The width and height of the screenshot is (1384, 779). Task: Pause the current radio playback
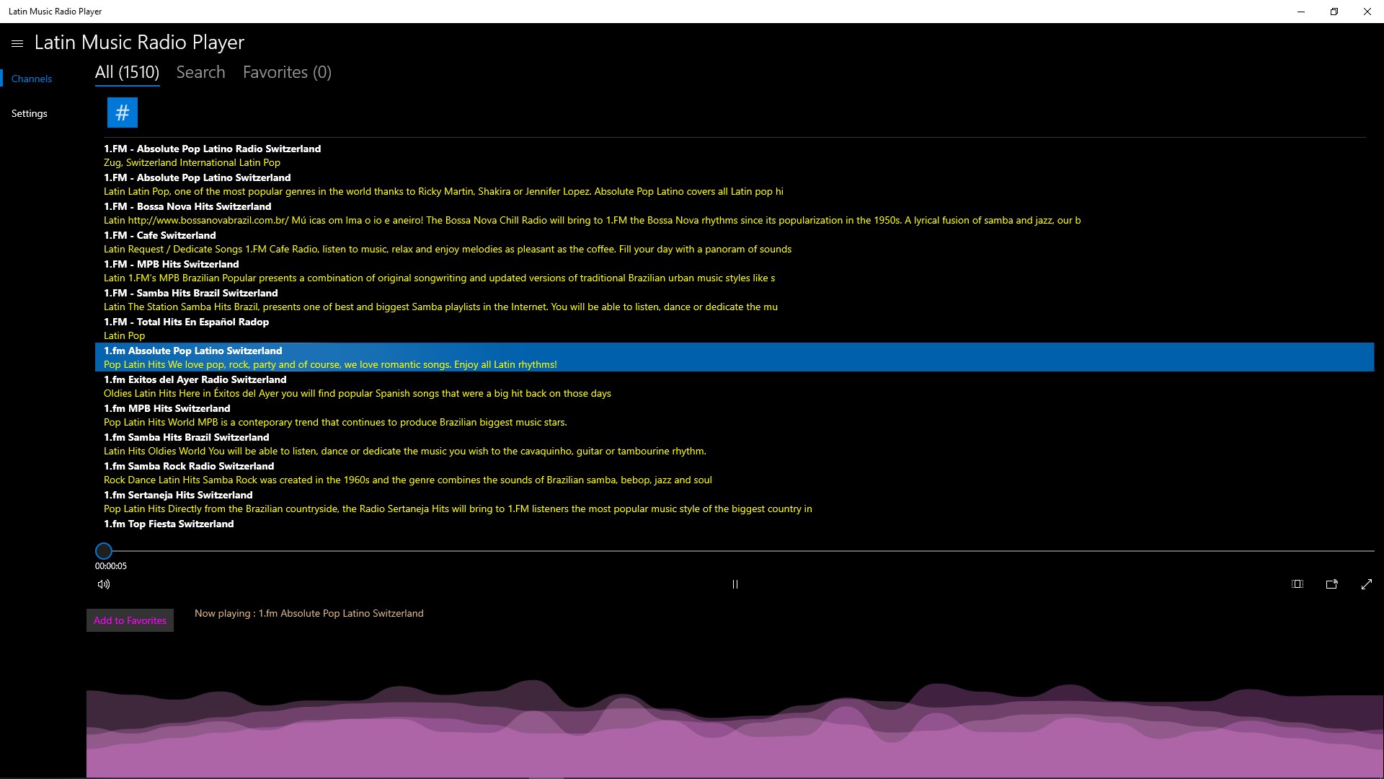[735, 584]
